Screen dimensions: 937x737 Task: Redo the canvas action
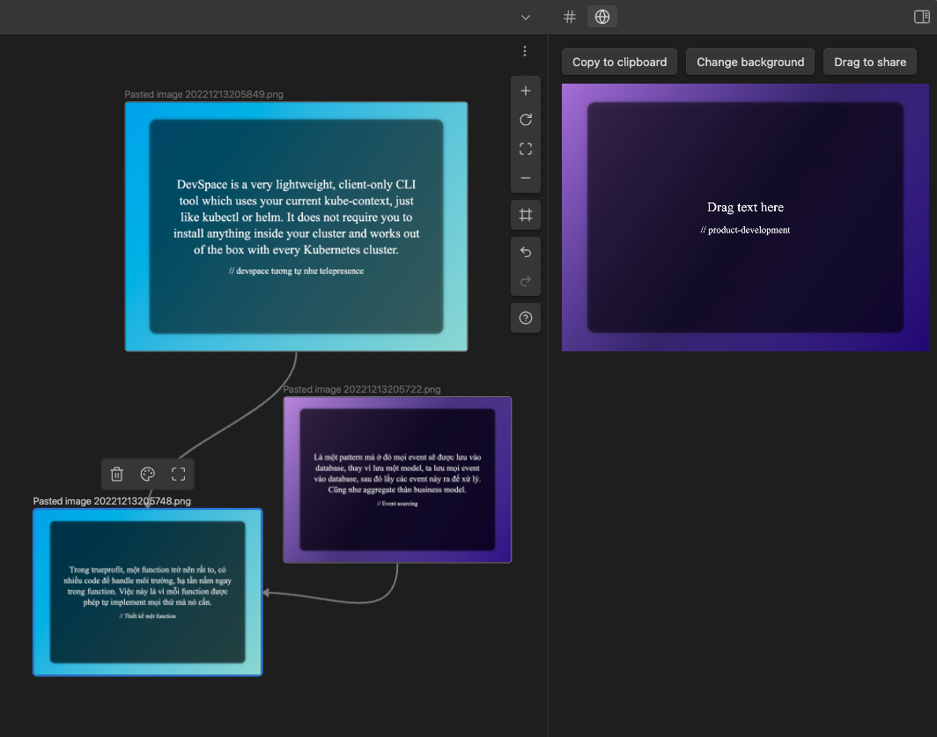pos(525,281)
